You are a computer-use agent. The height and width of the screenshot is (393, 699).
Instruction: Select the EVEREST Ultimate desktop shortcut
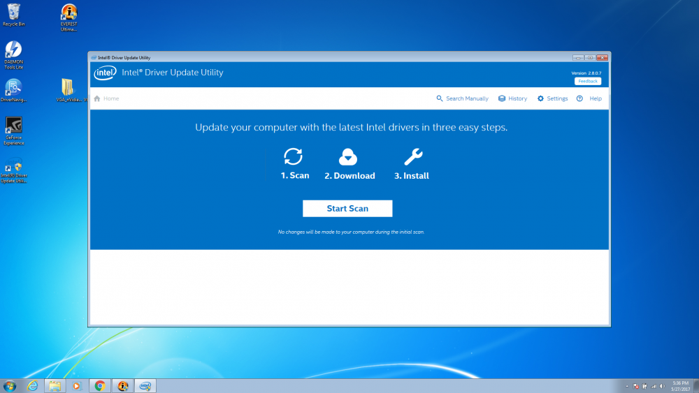click(x=69, y=18)
